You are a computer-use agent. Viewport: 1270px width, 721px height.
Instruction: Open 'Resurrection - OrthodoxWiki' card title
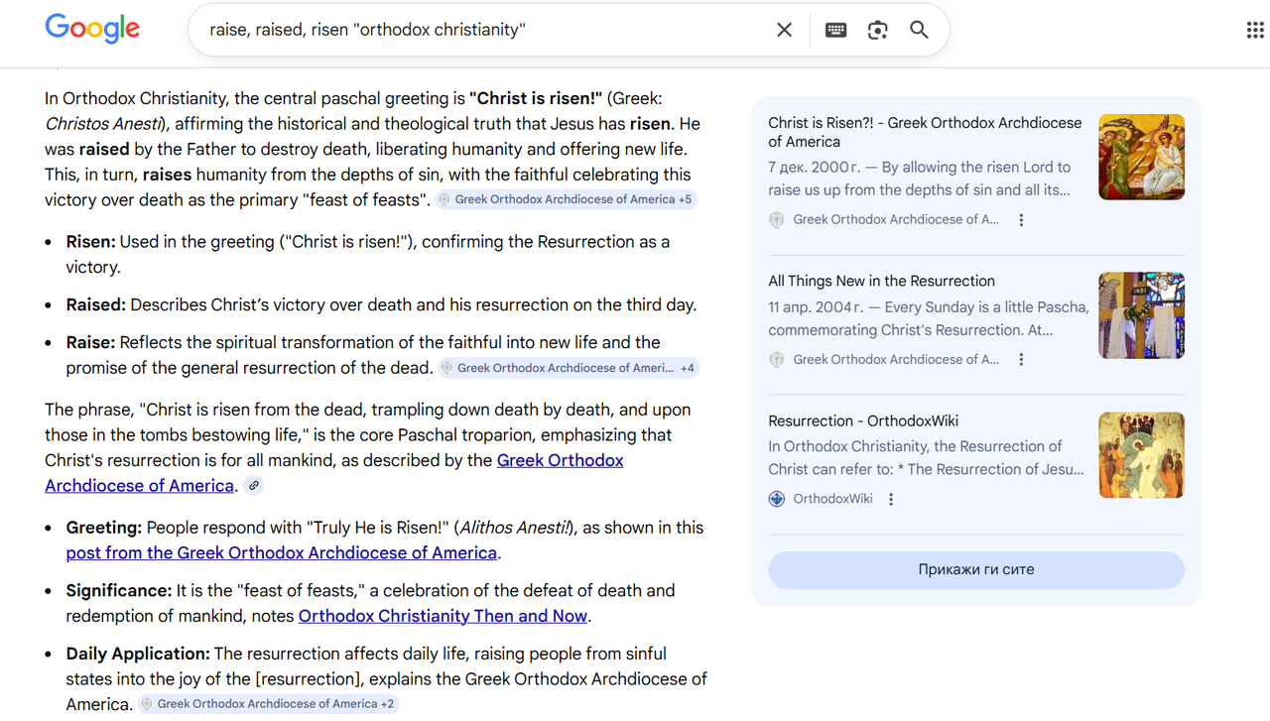point(863,421)
